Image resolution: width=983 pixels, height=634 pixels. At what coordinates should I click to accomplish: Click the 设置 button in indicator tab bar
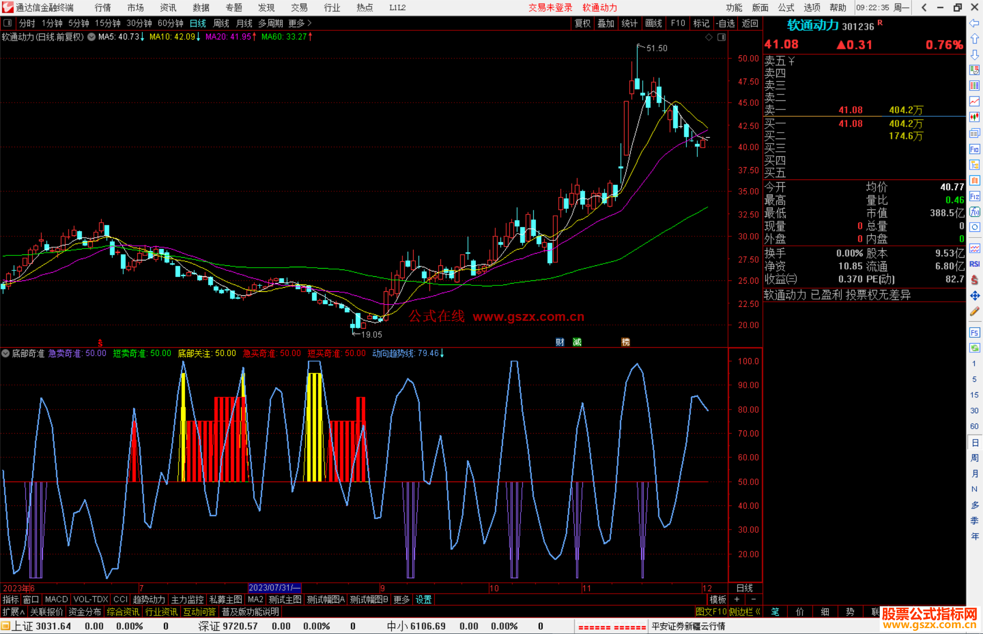423,599
